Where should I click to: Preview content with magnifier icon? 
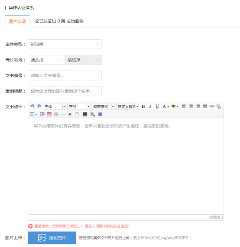point(92,114)
